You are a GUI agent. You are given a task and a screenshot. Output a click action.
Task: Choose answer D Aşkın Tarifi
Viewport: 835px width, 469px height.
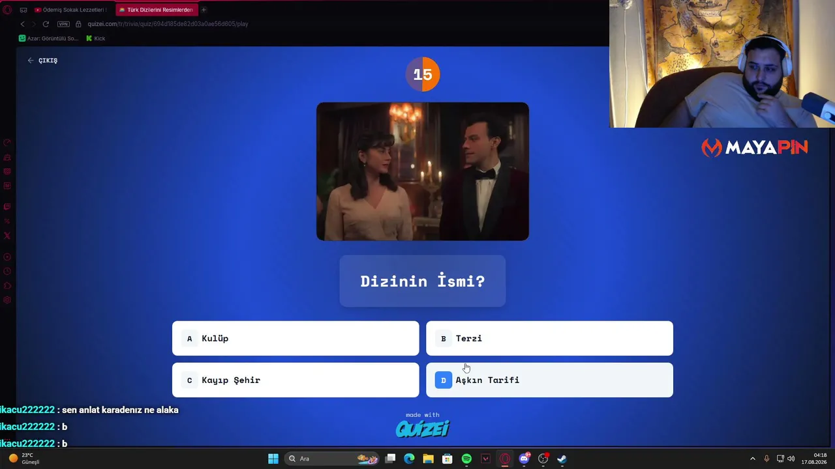(549, 380)
